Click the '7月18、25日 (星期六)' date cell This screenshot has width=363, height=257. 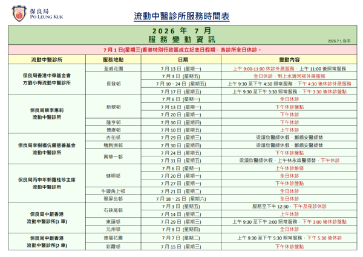tap(181, 199)
